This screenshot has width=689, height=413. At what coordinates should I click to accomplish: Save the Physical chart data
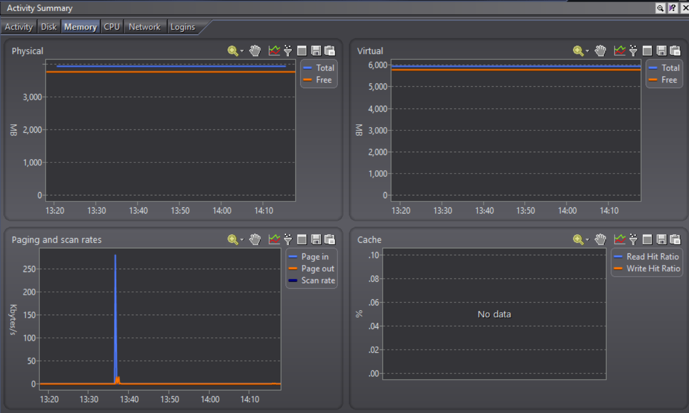click(316, 51)
